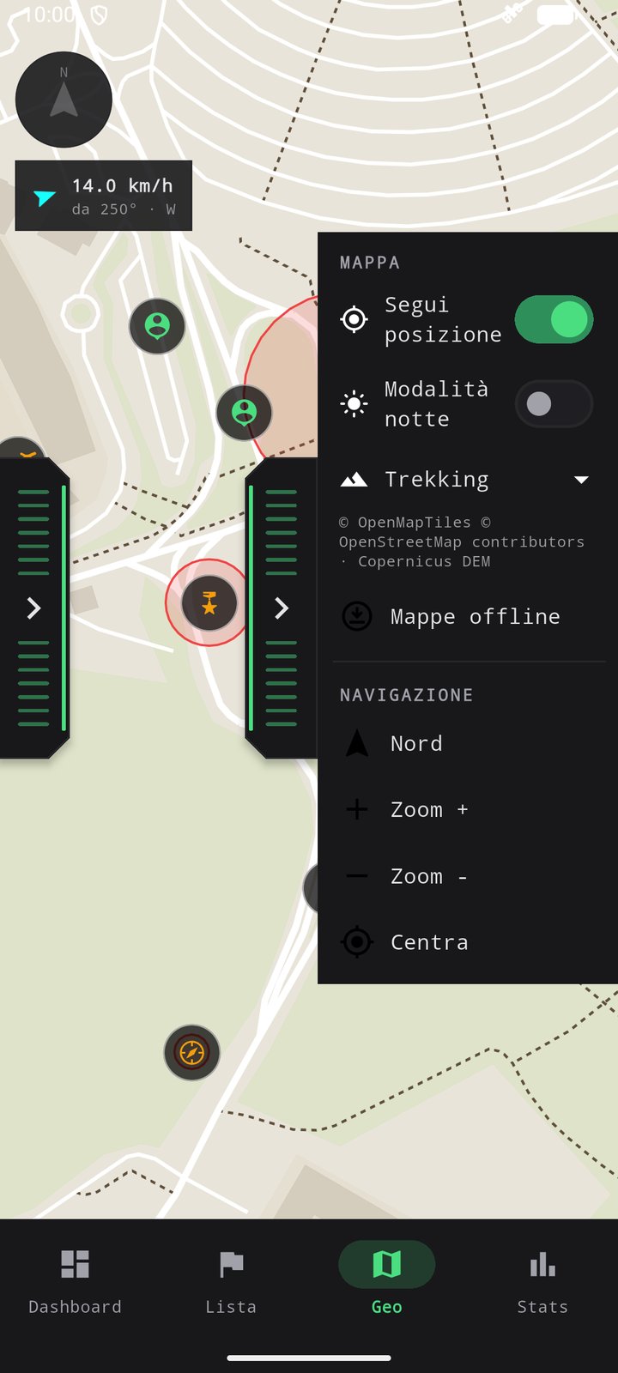Screen dimensions: 618x1373
Task: Toggle Segui posizione switch off
Action: pyautogui.click(x=554, y=320)
